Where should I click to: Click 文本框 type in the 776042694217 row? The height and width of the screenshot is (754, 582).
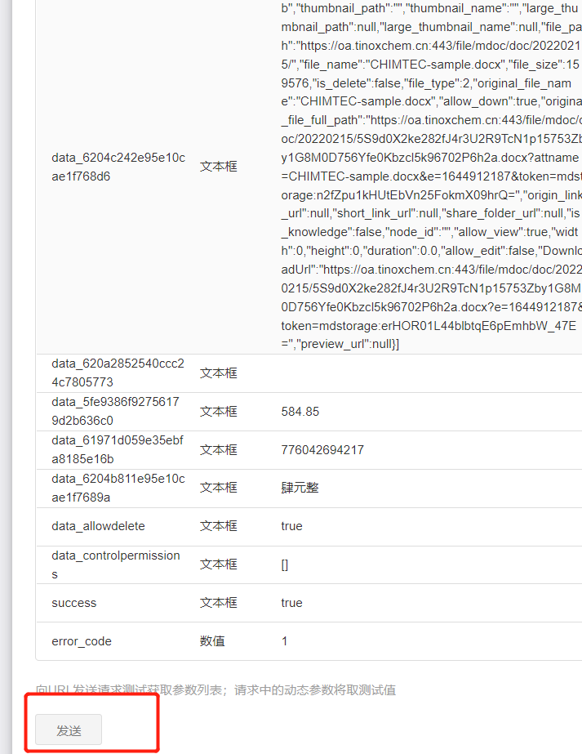click(219, 450)
